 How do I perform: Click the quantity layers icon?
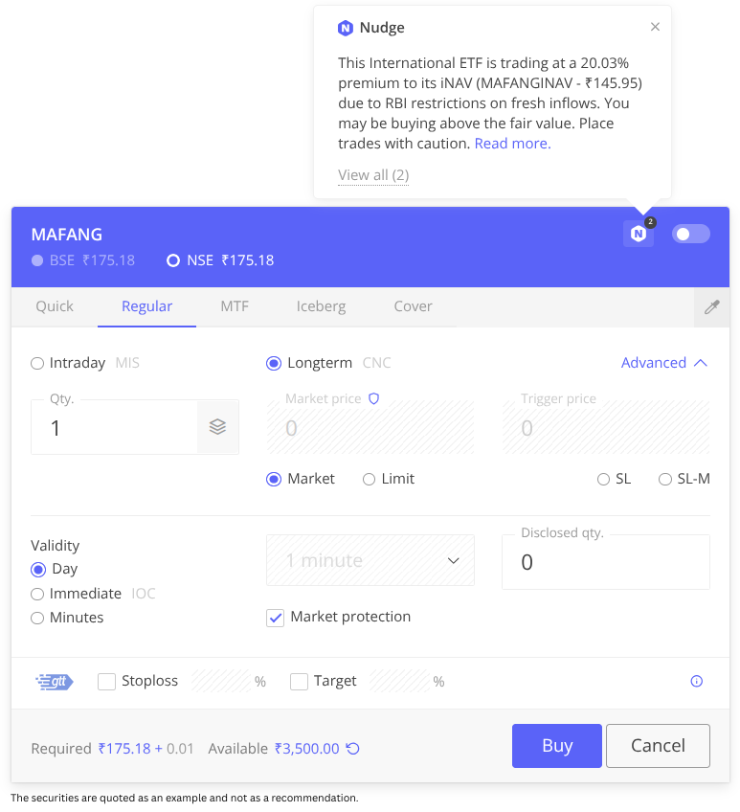pos(217,427)
